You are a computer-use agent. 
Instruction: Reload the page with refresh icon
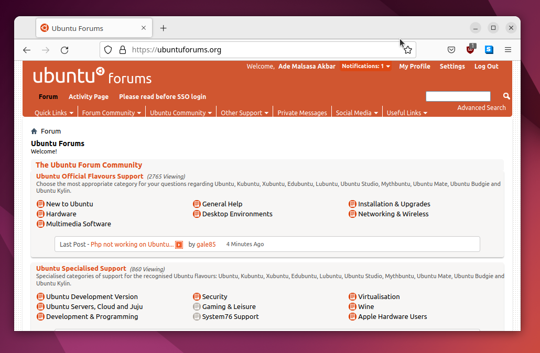[x=64, y=50]
